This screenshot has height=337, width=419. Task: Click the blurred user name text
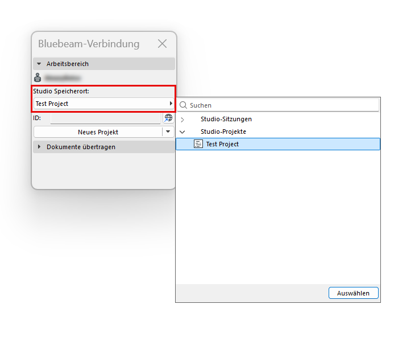point(63,78)
